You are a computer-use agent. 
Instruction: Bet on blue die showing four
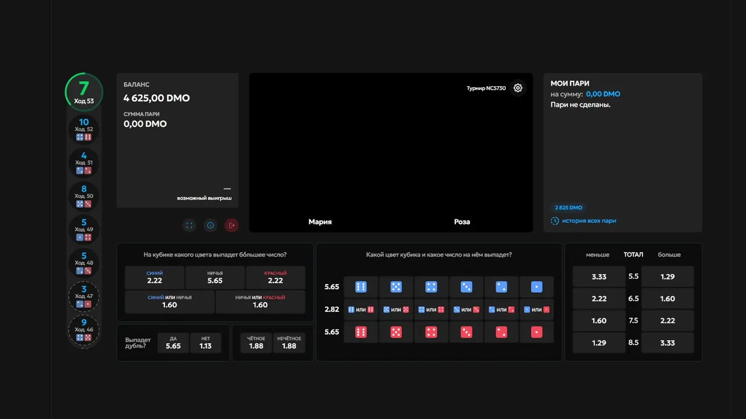point(431,287)
